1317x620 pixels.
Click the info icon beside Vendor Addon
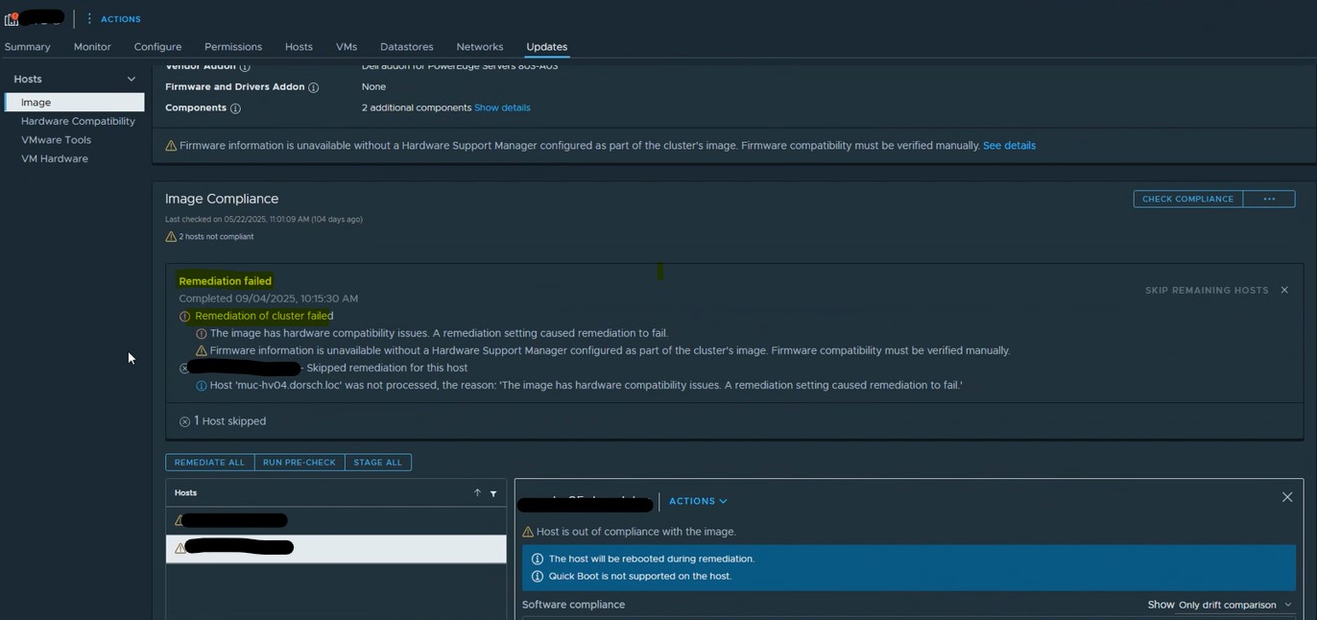[x=247, y=65]
